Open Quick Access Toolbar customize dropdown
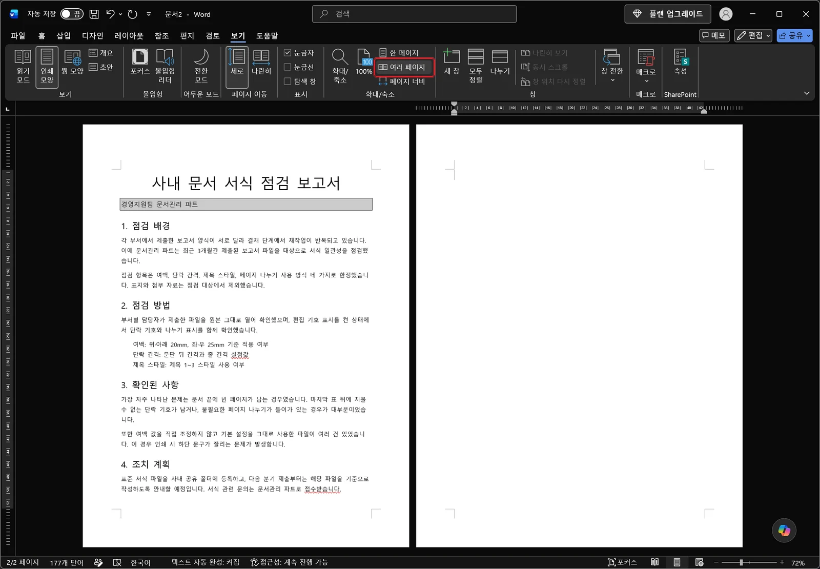Screen dimensions: 820x569 click(x=149, y=14)
